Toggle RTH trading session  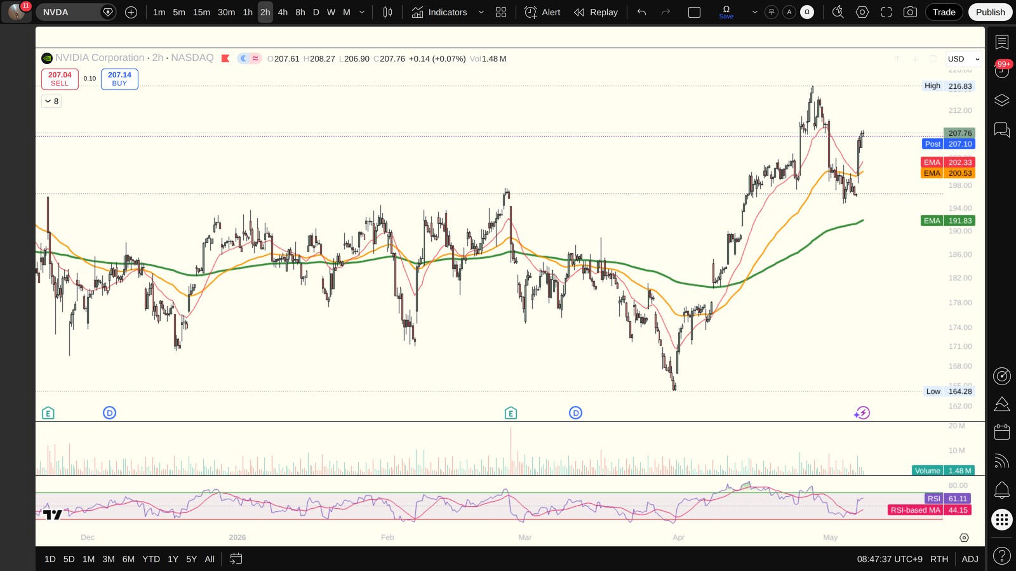tap(939, 559)
